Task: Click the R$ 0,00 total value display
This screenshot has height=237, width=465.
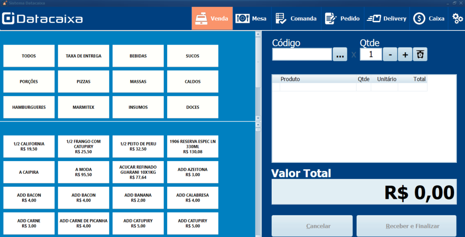Action: coord(364,192)
